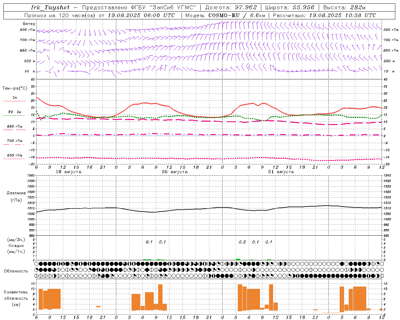The image size is (400, 320).
Task: Click the Долгота: 97.962 value
Action: [x=231, y=7]
